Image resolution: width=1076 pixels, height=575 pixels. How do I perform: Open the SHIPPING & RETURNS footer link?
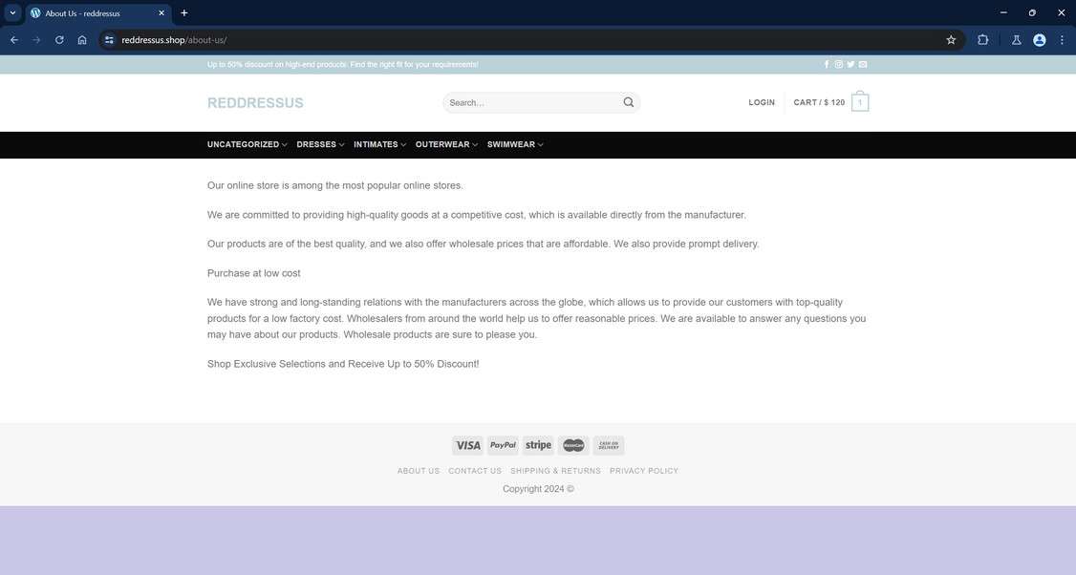tap(555, 471)
